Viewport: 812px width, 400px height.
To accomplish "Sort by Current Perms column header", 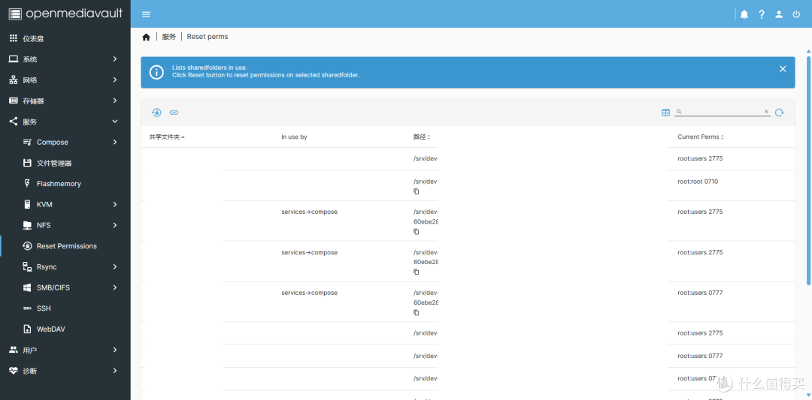I will pos(700,137).
